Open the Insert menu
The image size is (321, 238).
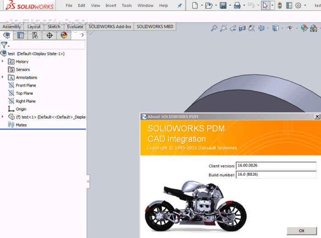click(111, 5)
